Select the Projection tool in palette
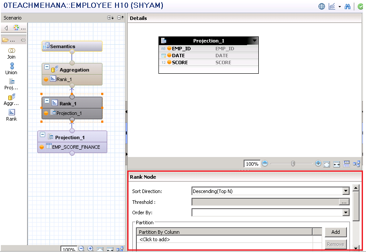The width and height of the screenshot is (366, 252). pyautogui.click(x=11, y=85)
